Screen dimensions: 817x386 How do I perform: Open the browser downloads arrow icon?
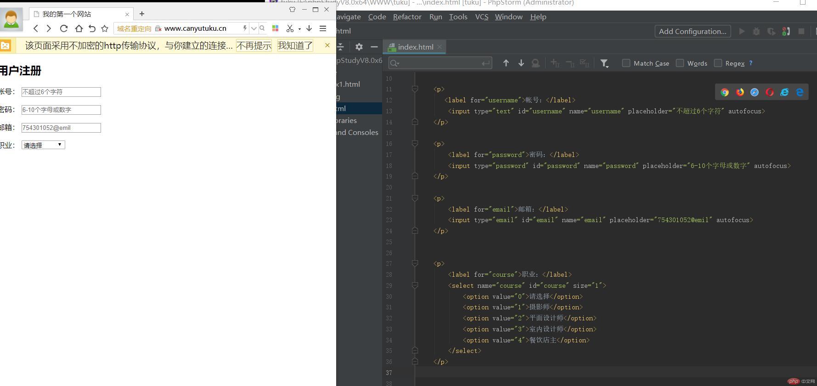(309, 28)
